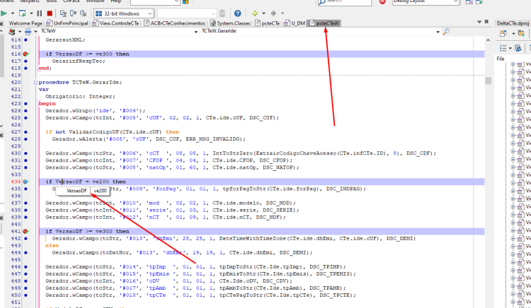
Task: Switch to the pcteCTe tab
Action: 268,23
